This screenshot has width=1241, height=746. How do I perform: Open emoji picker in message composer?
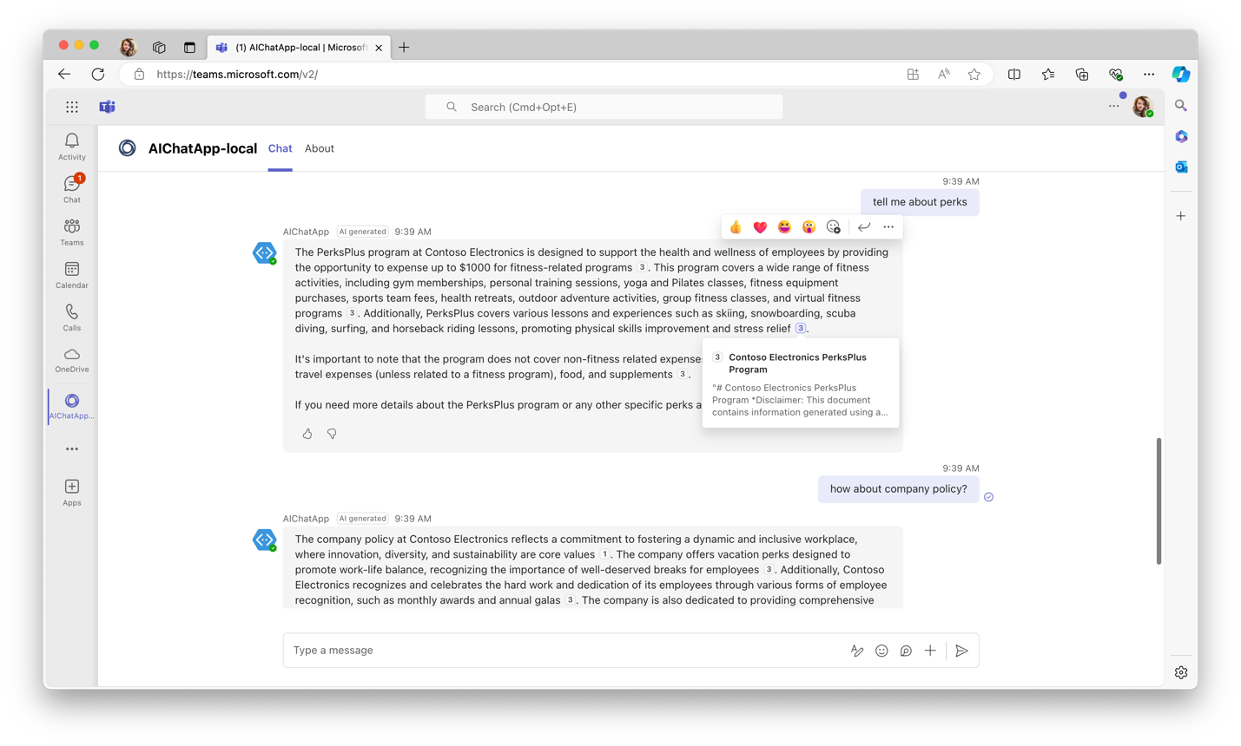pyautogui.click(x=881, y=651)
